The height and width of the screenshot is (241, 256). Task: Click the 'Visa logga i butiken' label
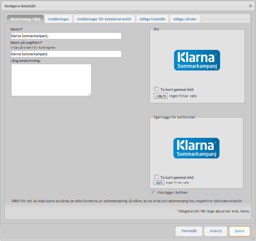pyautogui.click(x=172, y=192)
